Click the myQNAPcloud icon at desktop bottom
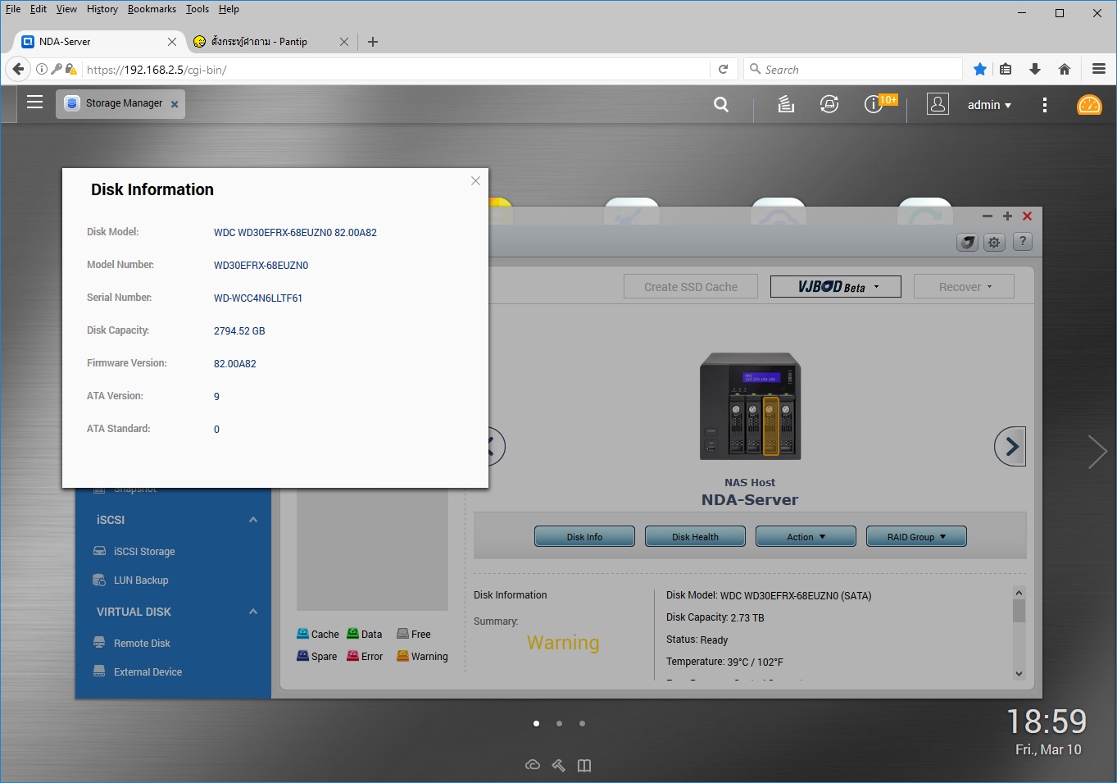Image resolution: width=1117 pixels, height=783 pixels. tap(533, 765)
